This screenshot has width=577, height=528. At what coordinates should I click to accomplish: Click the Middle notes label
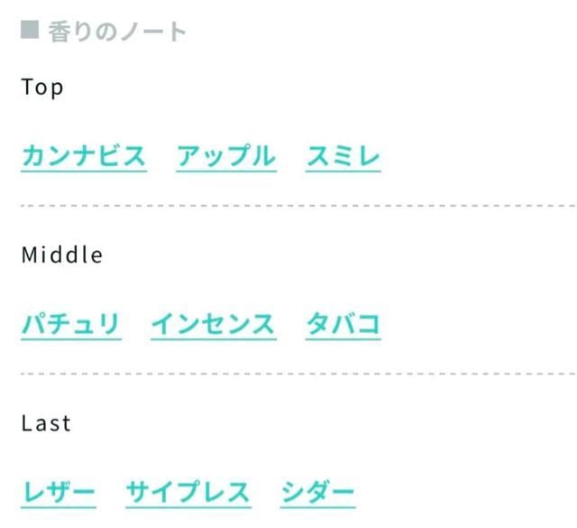pyautogui.click(x=62, y=255)
